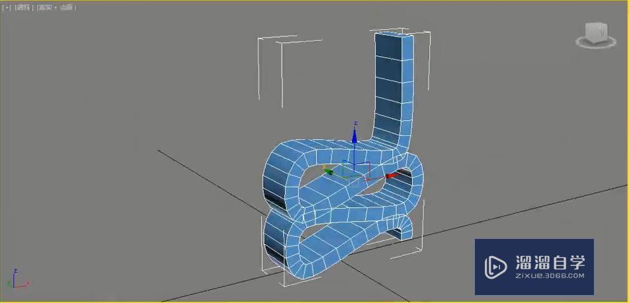Click the gizmo center plane handle
Screen dimensions: 629x303
pyautogui.click(x=354, y=182)
